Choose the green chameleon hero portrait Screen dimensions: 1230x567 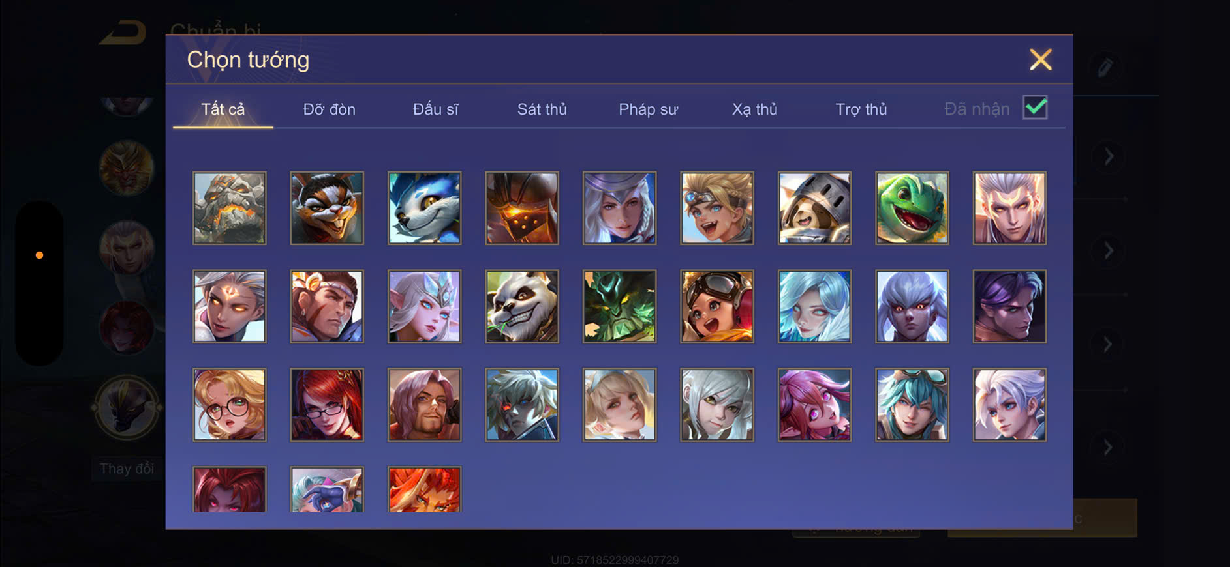tap(912, 209)
